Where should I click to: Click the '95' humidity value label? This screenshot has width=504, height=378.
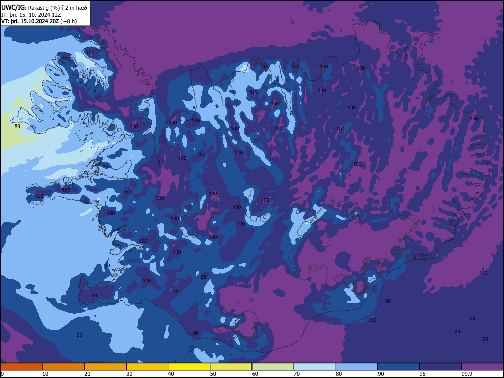[x=105, y=166]
